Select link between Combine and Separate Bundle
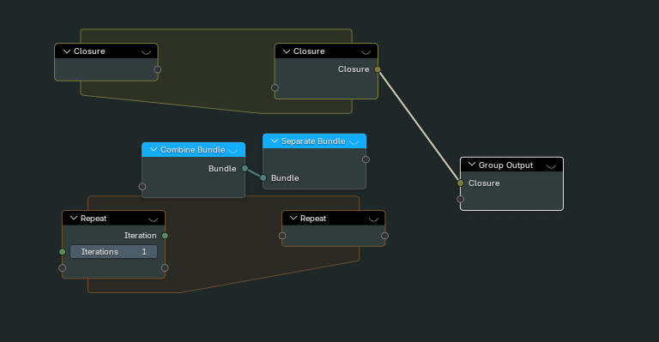 (x=254, y=173)
